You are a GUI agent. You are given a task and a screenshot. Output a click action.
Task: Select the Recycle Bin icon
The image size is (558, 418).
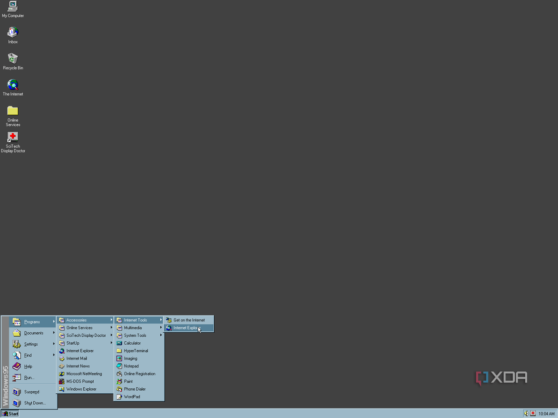13,61
